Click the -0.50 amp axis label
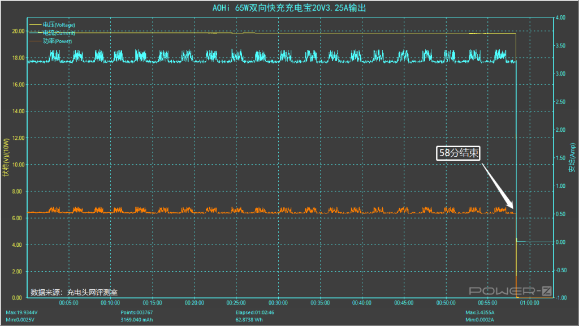Viewport: 579px width, 326px height. pos(561,270)
